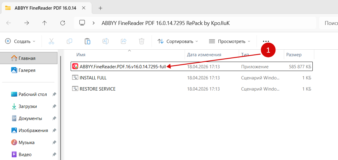Click the RESTORE SERVICE type Сценарий Windo...
This screenshot has height=160, width=338.
click(260, 89)
